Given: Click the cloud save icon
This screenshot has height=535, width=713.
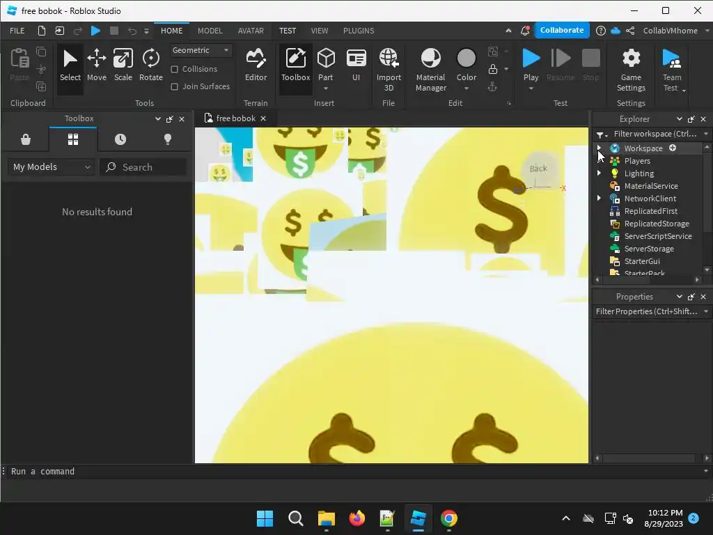Looking at the screenshot, I should point(616,31).
